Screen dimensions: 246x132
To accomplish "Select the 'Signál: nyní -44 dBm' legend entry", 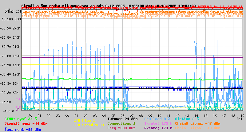I will pos(26,123).
